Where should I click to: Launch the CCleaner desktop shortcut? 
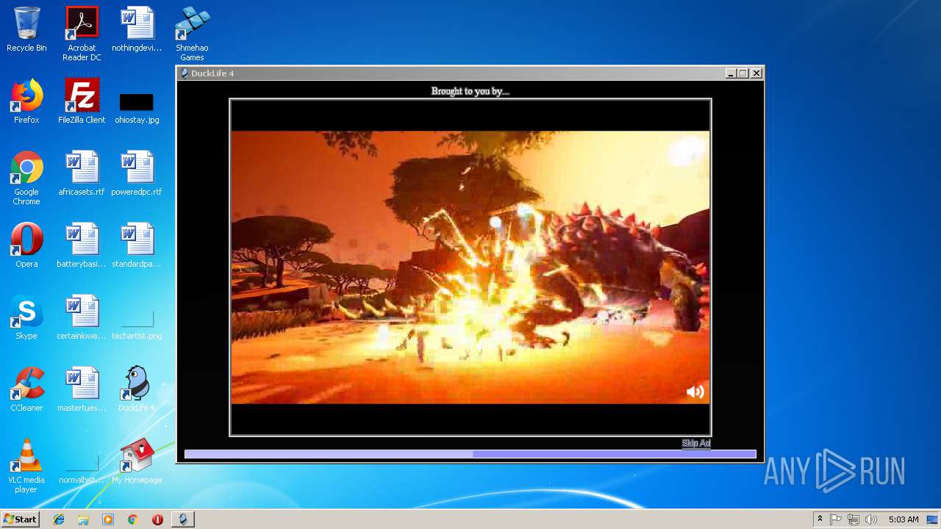[x=26, y=390]
